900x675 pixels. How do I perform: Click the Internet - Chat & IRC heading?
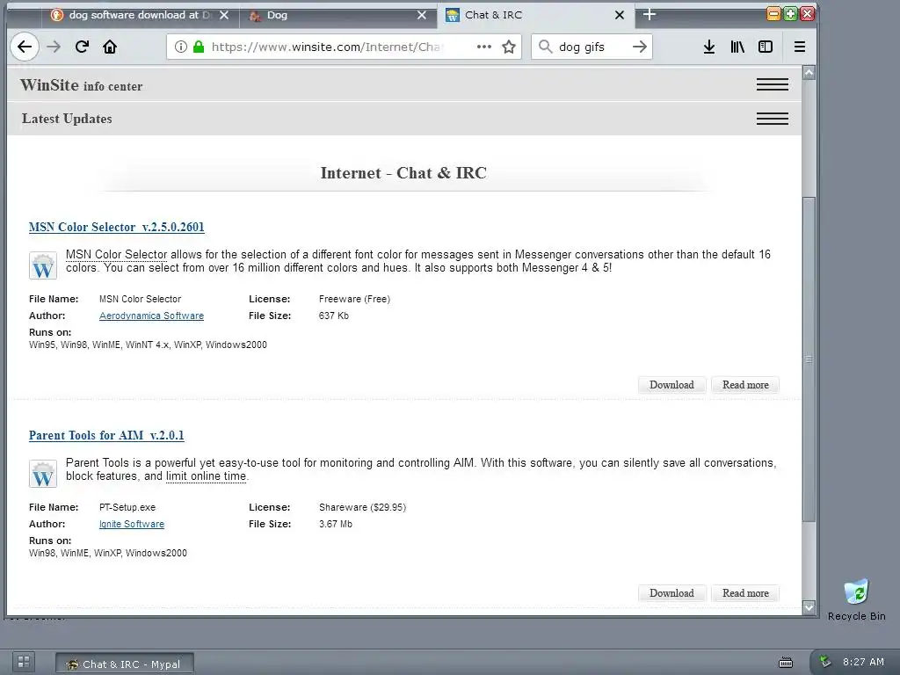[403, 173]
